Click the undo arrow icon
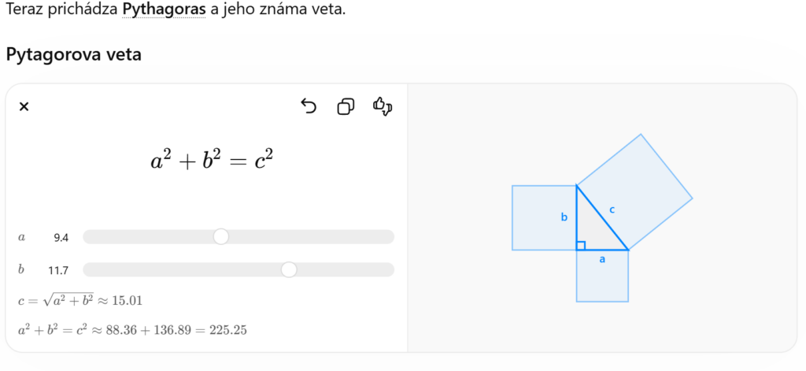Viewport: 806px width, 371px height. (x=309, y=106)
